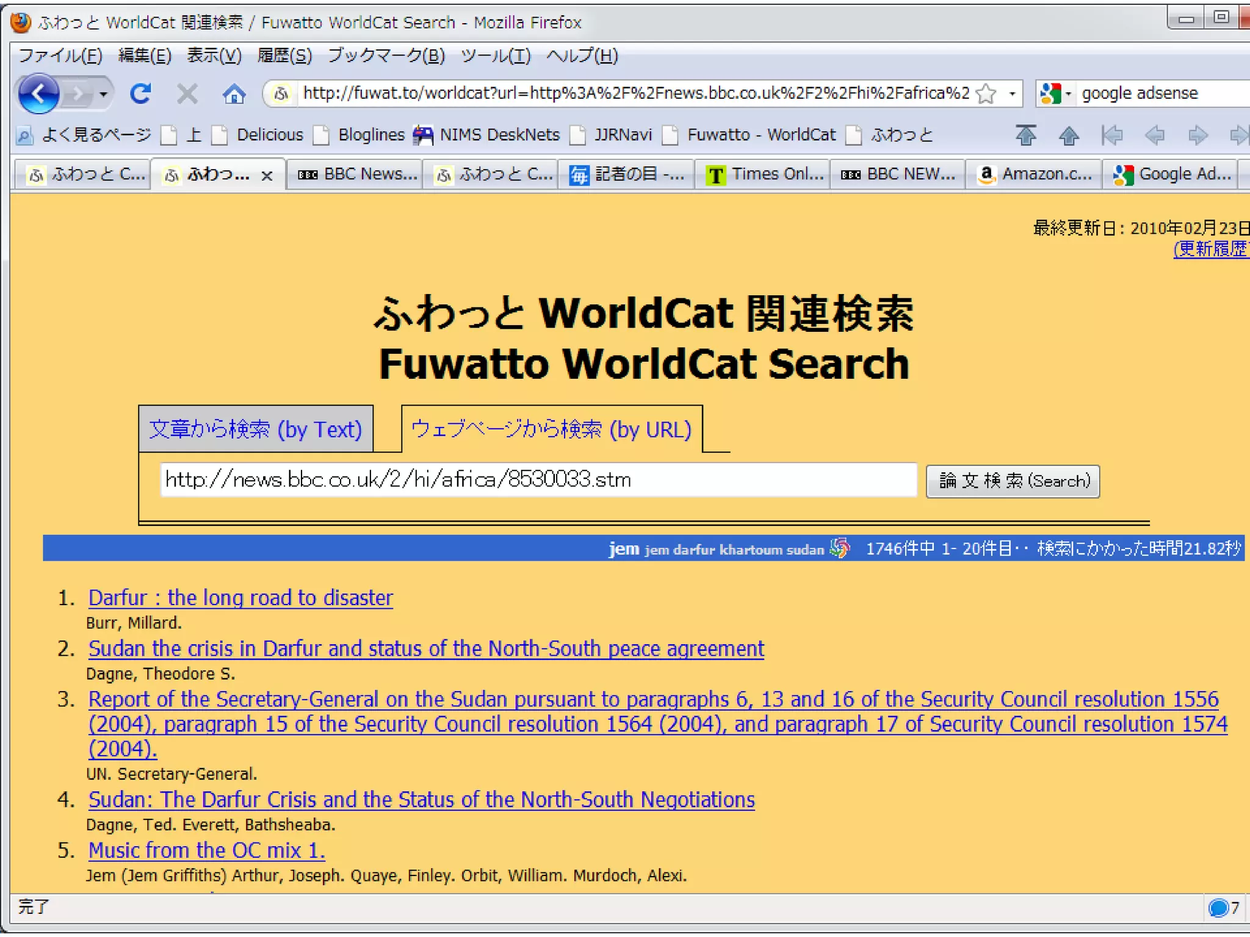Viewport: 1250px width, 937px height.
Task: Close the active ふわっ... tab
Action: [x=267, y=176]
